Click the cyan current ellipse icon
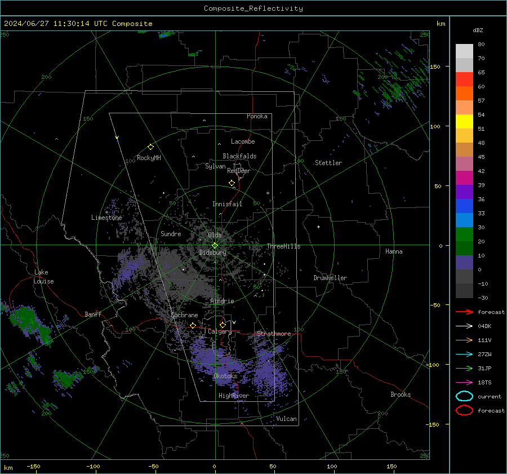The height and width of the screenshot is (474, 507). point(464,396)
